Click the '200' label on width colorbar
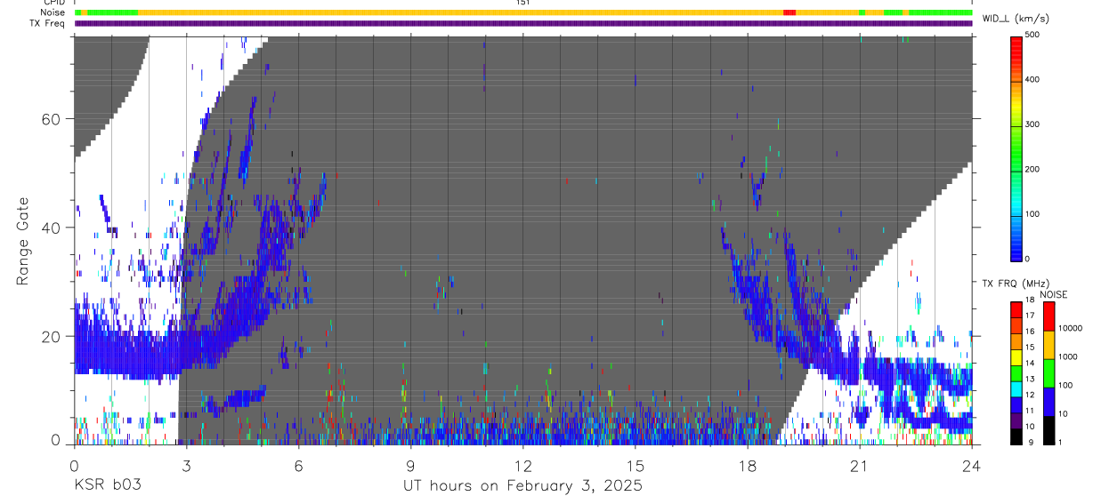 pos(1033,170)
